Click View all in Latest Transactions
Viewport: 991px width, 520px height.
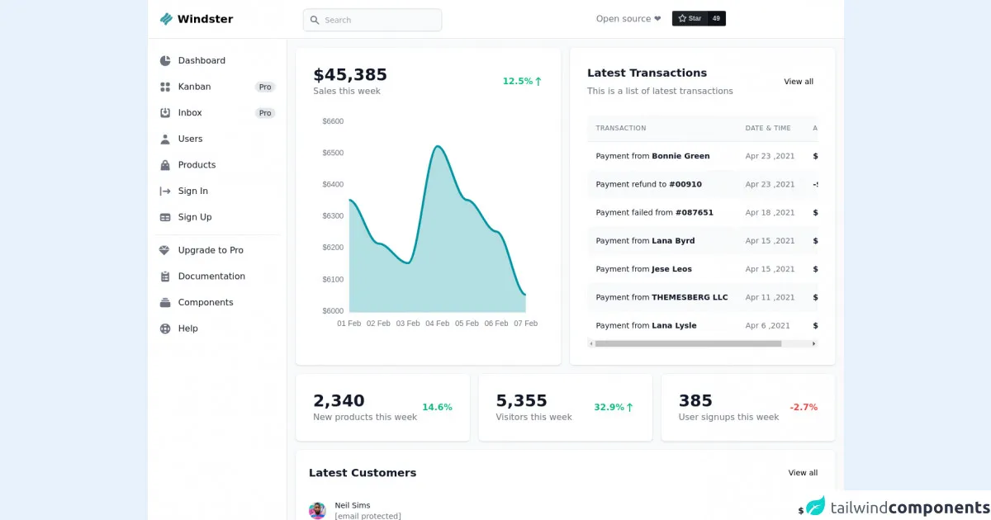[798, 82]
